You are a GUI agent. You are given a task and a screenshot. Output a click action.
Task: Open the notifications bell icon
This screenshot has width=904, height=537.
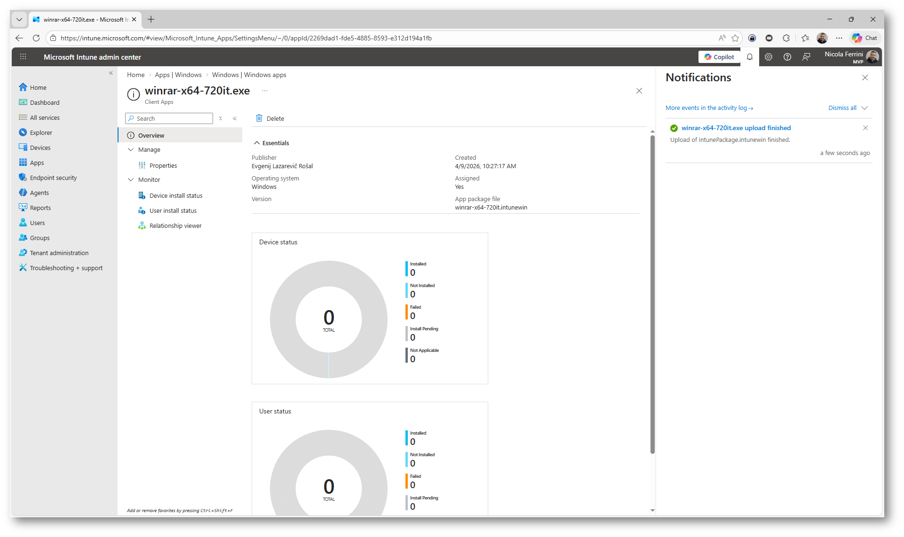[750, 57]
